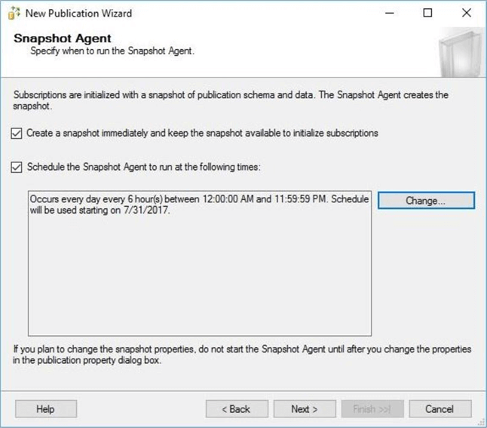Click the disabled Finish >>| button
487x428 pixels.
(372, 409)
